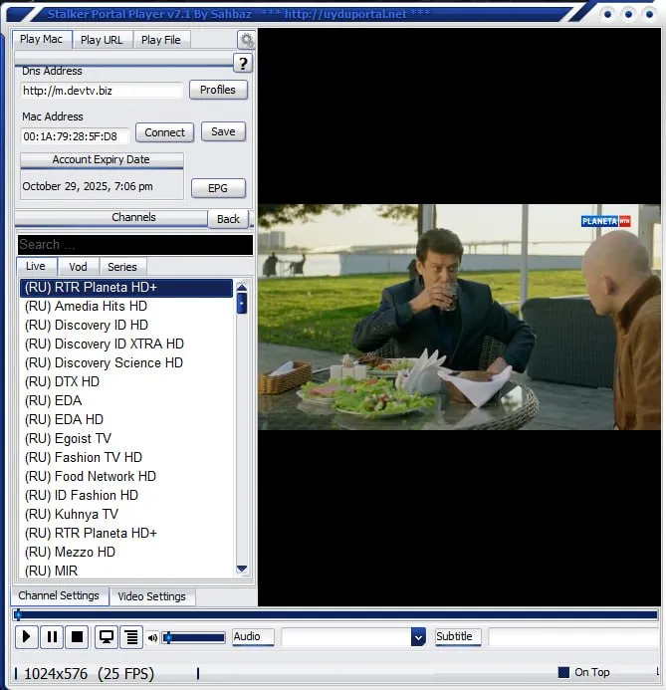Select (RU) Amedia Hits HD channel
Image resolution: width=666 pixels, height=690 pixels.
[125, 307]
